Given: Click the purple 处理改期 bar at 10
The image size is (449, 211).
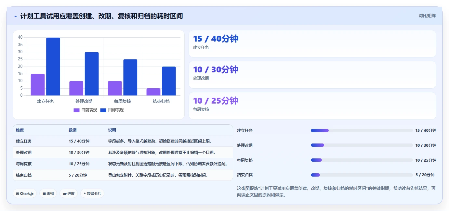Looking at the screenshot, I should (76, 88).
